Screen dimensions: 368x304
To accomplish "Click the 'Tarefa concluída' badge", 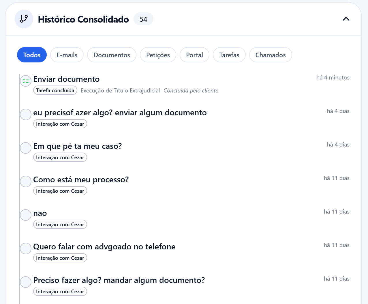I will coord(55,90).
